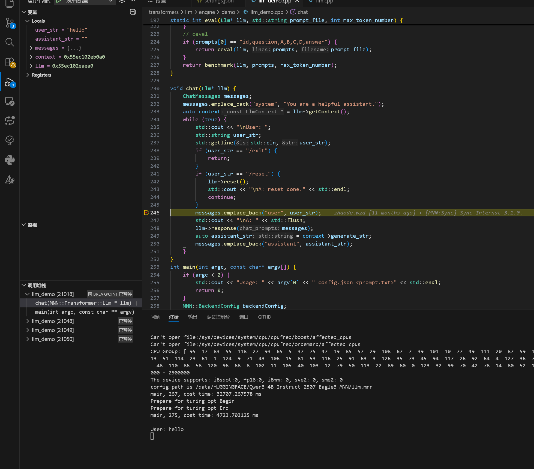Screen dimensions: 534x469
Task: Close the llm_demo.cpp editor tab
Action: pyautogui.click(x=297, y=1)
